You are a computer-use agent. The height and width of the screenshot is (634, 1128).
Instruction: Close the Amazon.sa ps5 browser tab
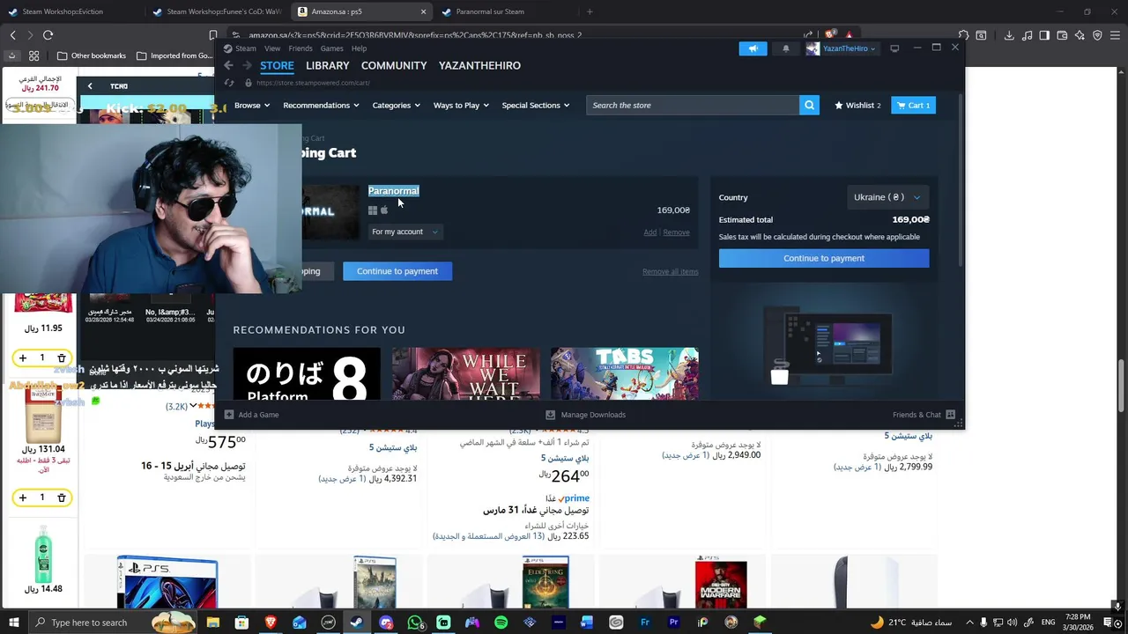pos(423,11)
